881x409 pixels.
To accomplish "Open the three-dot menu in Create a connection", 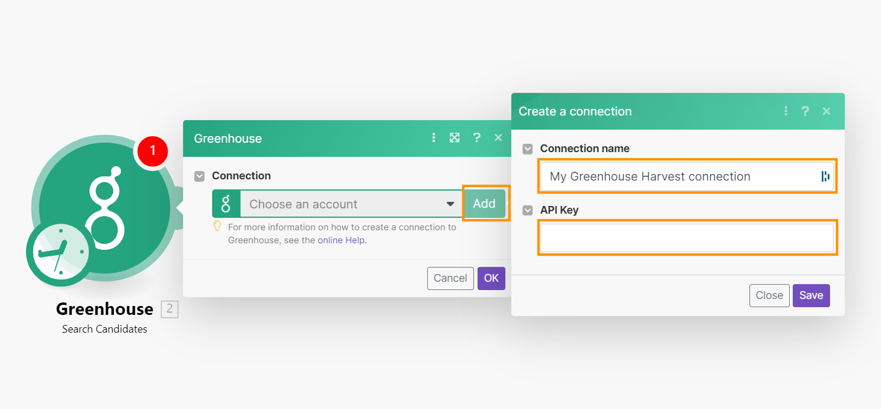I will click(786, 111).
